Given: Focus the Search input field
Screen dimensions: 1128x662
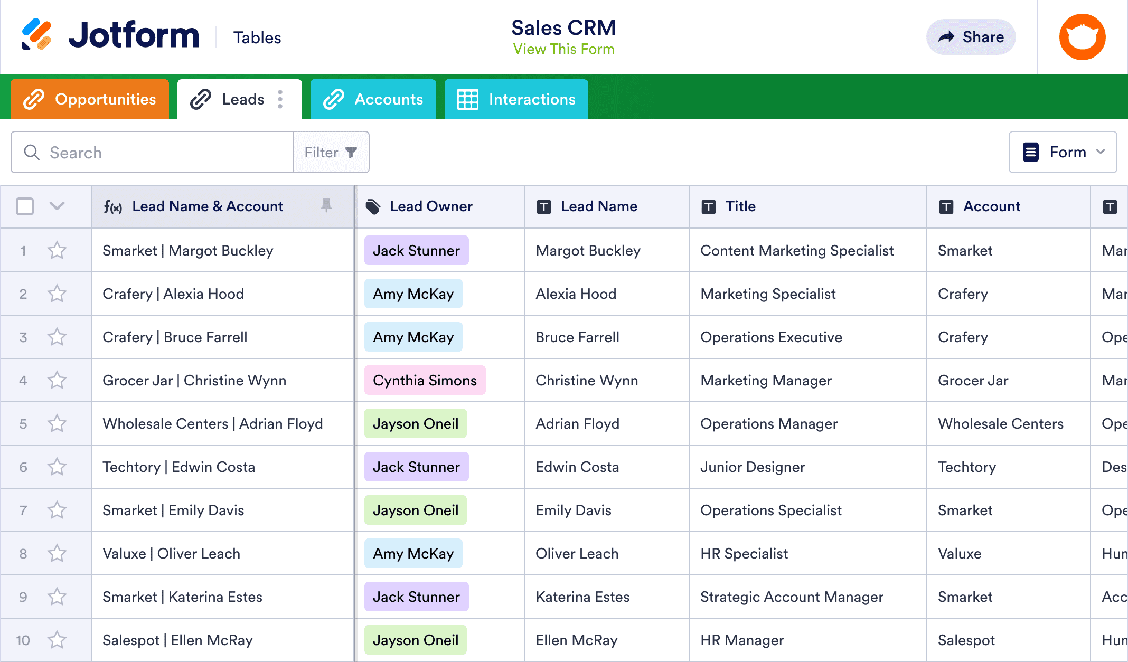Looking at the screenshot, I should click(x=164, y=153).
